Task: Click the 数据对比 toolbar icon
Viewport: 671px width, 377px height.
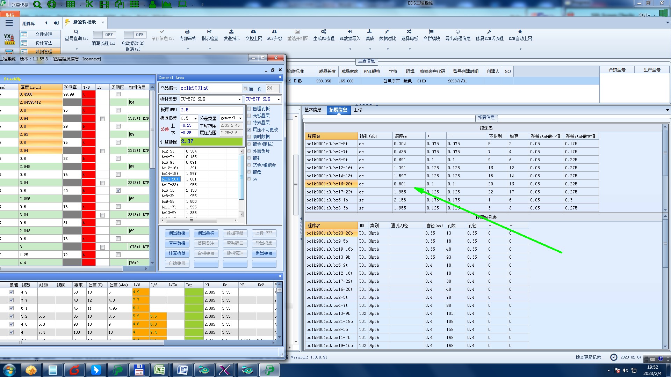Action: [x=387, y=32]
